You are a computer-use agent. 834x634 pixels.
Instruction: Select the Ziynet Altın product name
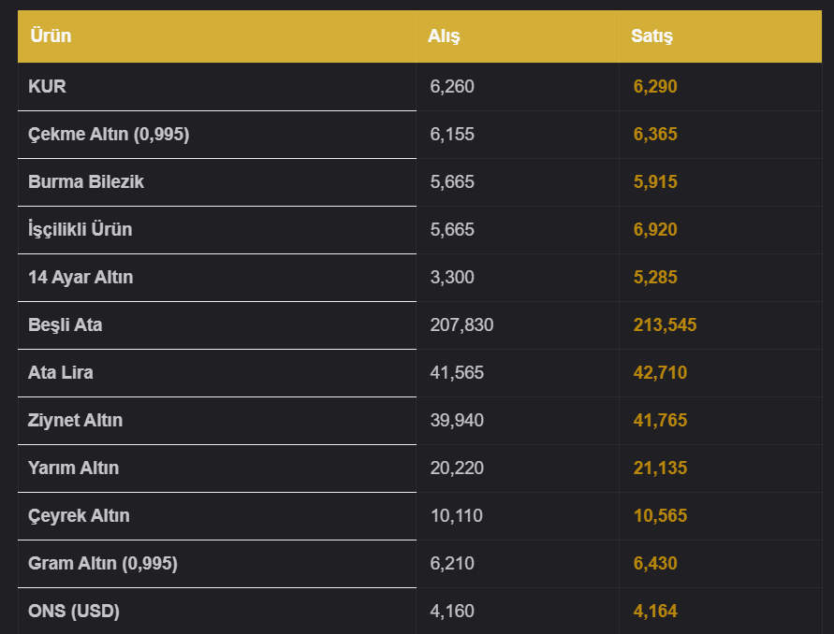[75, 421]
